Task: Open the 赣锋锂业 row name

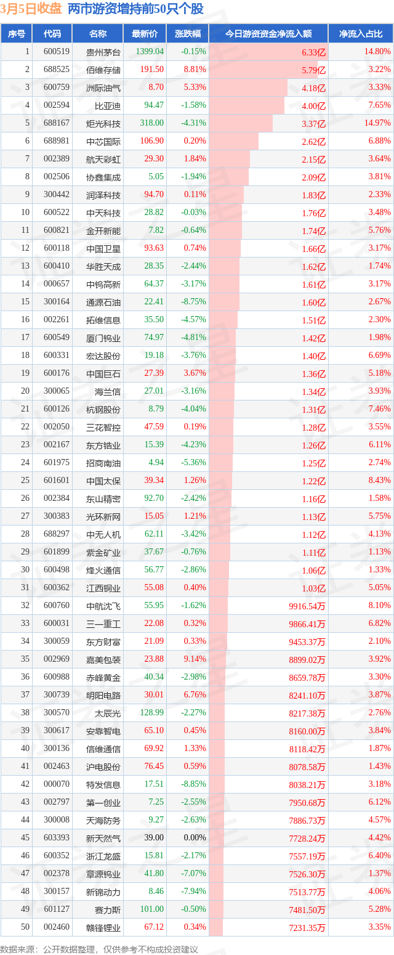Action: coord(103,927)
